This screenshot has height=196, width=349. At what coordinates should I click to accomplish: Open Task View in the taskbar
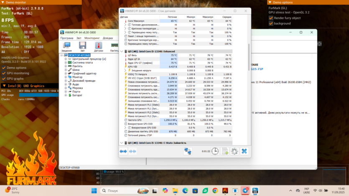click(155, 191)
